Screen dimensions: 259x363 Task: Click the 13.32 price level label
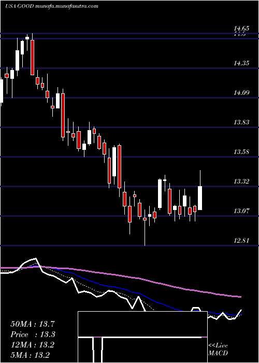241,181
